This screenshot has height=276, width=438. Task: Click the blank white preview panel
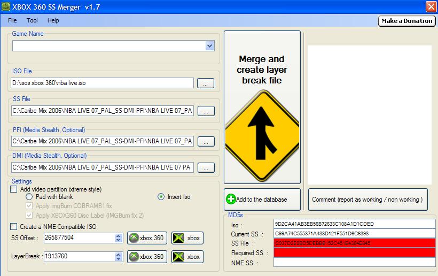click(369, 114)
